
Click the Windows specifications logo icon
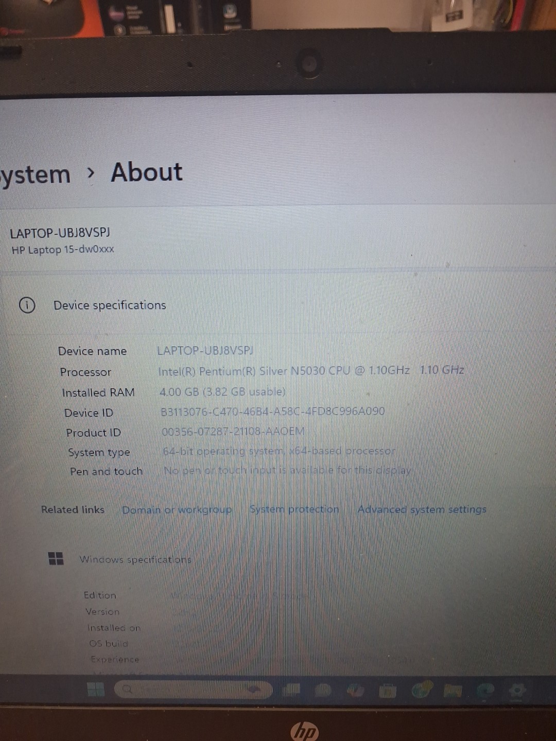(56, 558)
